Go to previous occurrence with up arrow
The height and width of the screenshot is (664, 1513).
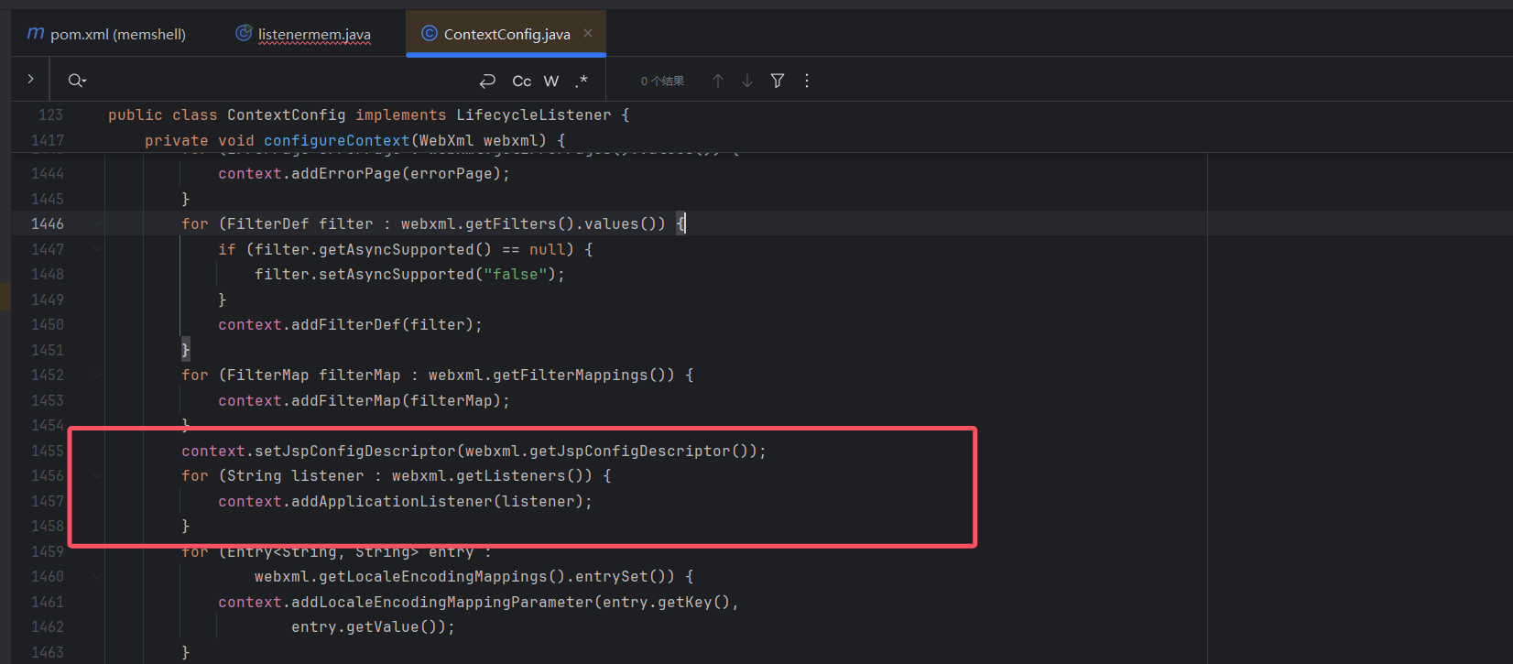tap(718, 81)
